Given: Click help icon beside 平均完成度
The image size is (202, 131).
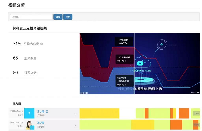Looking at the screenshot, I should click(x=42, y=44).
